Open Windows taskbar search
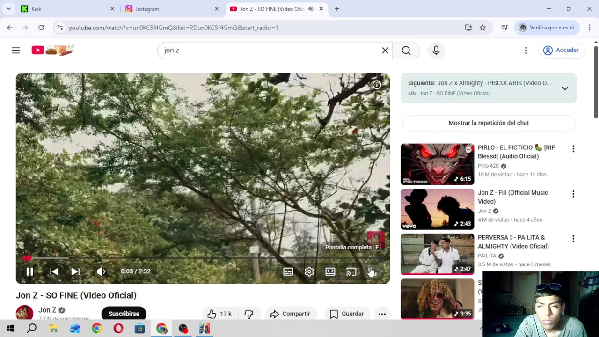 [32, 329]
